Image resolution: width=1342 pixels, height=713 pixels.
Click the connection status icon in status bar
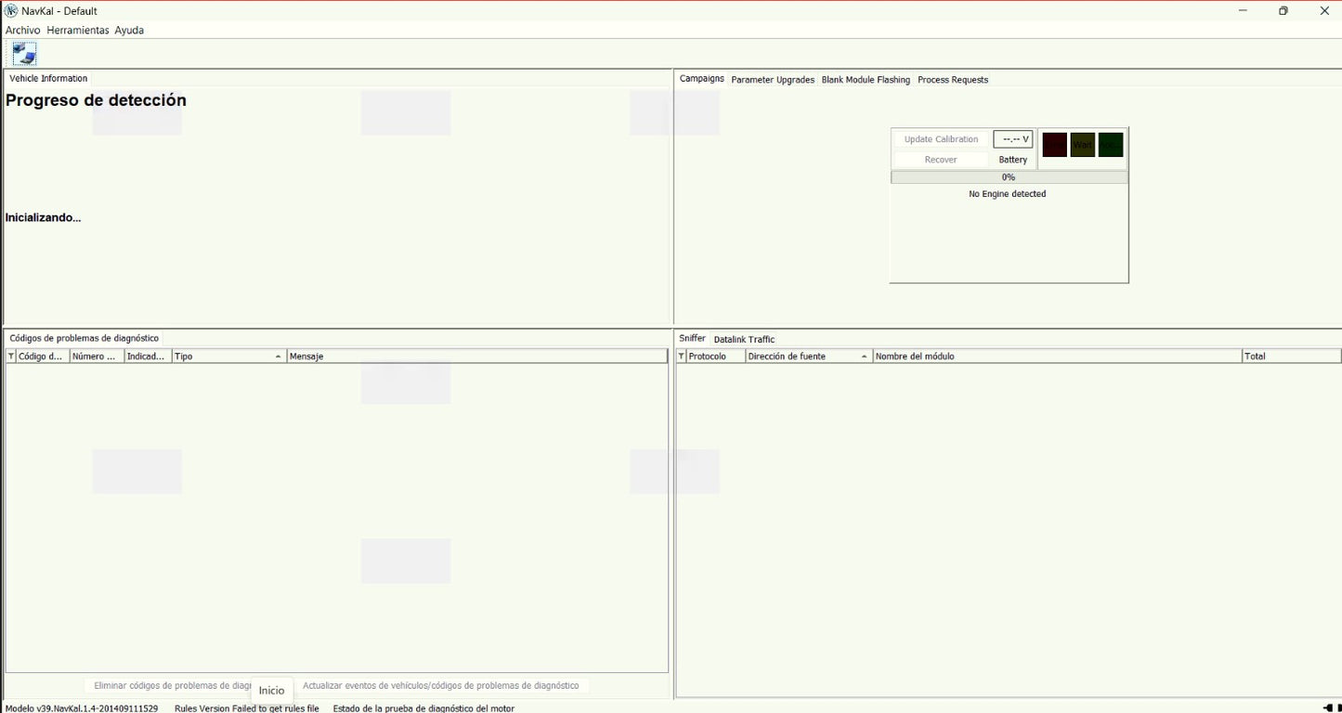click(1327, 707)
